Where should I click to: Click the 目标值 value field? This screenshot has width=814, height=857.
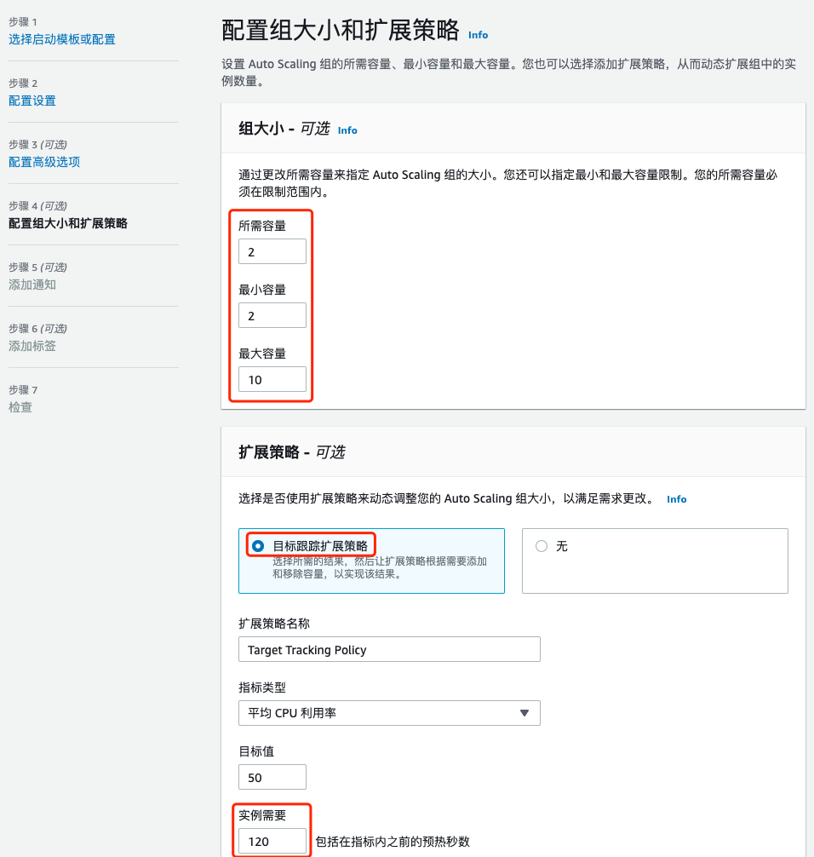[x=272, y=777]
